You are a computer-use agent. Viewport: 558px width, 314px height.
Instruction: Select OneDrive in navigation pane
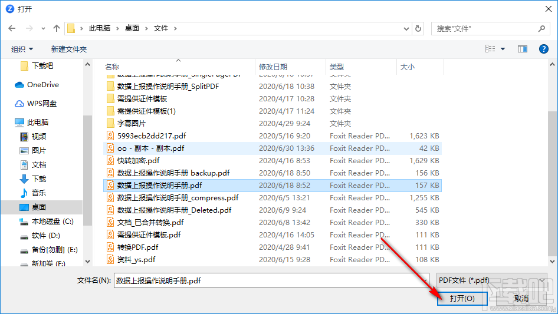point(37,85)
